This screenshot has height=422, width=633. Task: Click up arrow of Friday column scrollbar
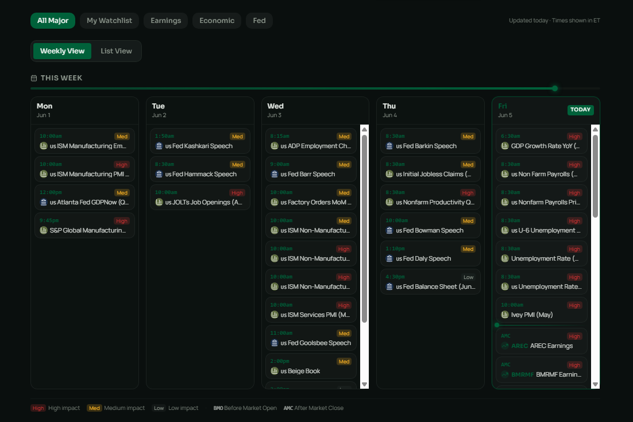click(x=595, y=129)
